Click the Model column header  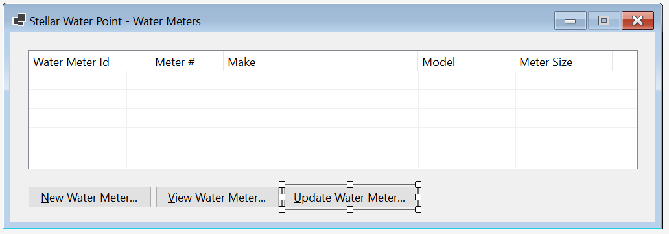[466, 62]
